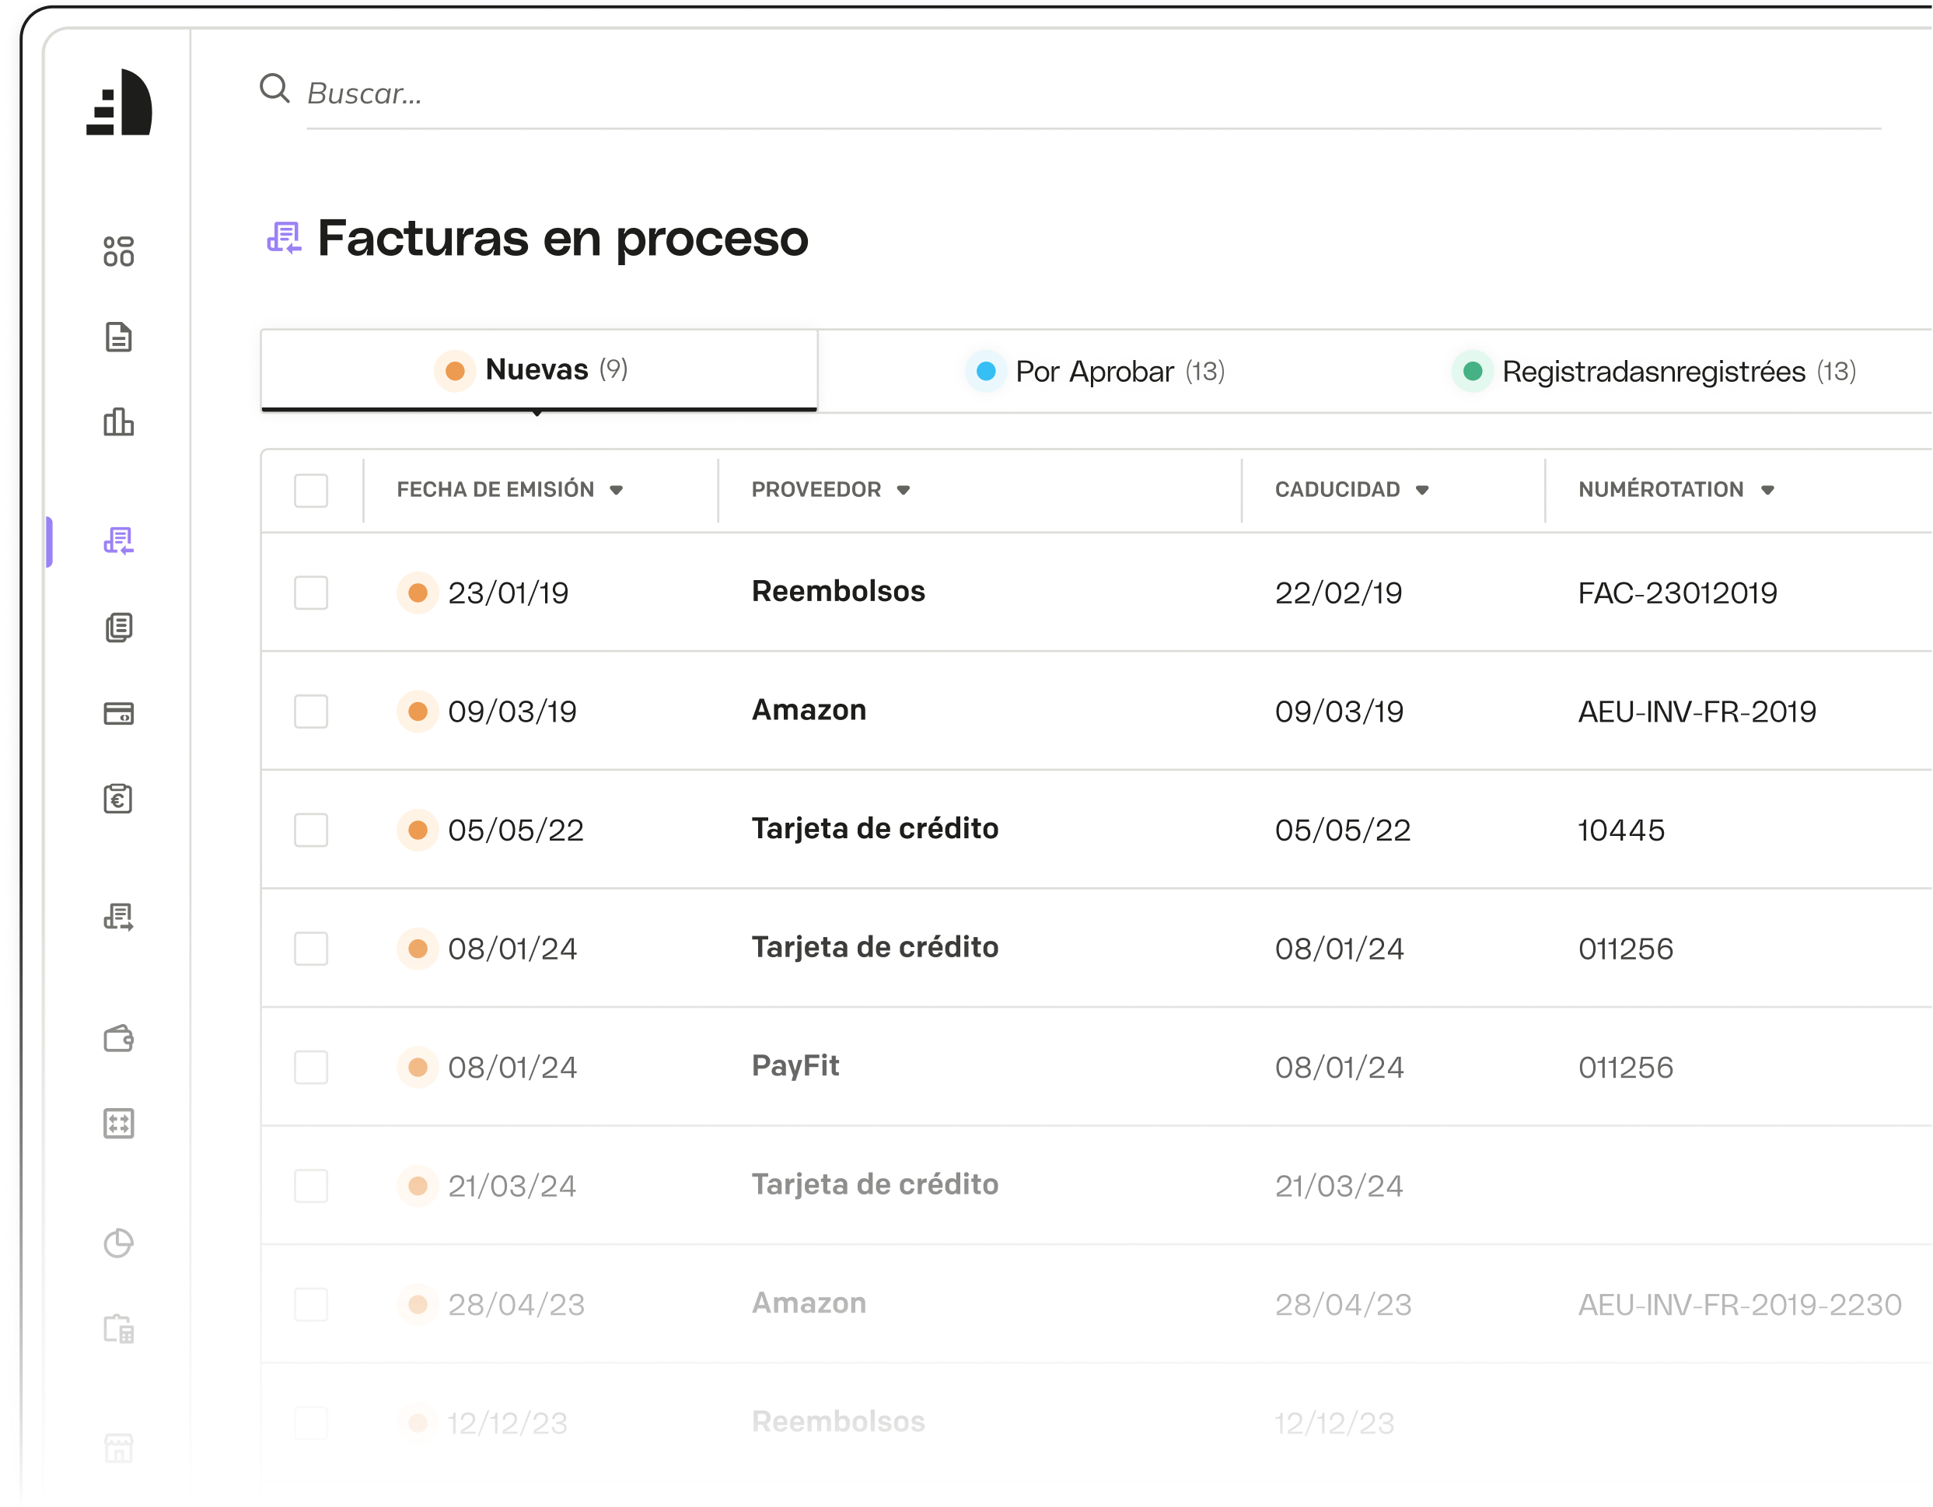Image resolution: width=1933 pixels, height=1507 pixels.
Task: Open the Caducidad column dropdown arrow
Action: click(x=1422, y=490)
